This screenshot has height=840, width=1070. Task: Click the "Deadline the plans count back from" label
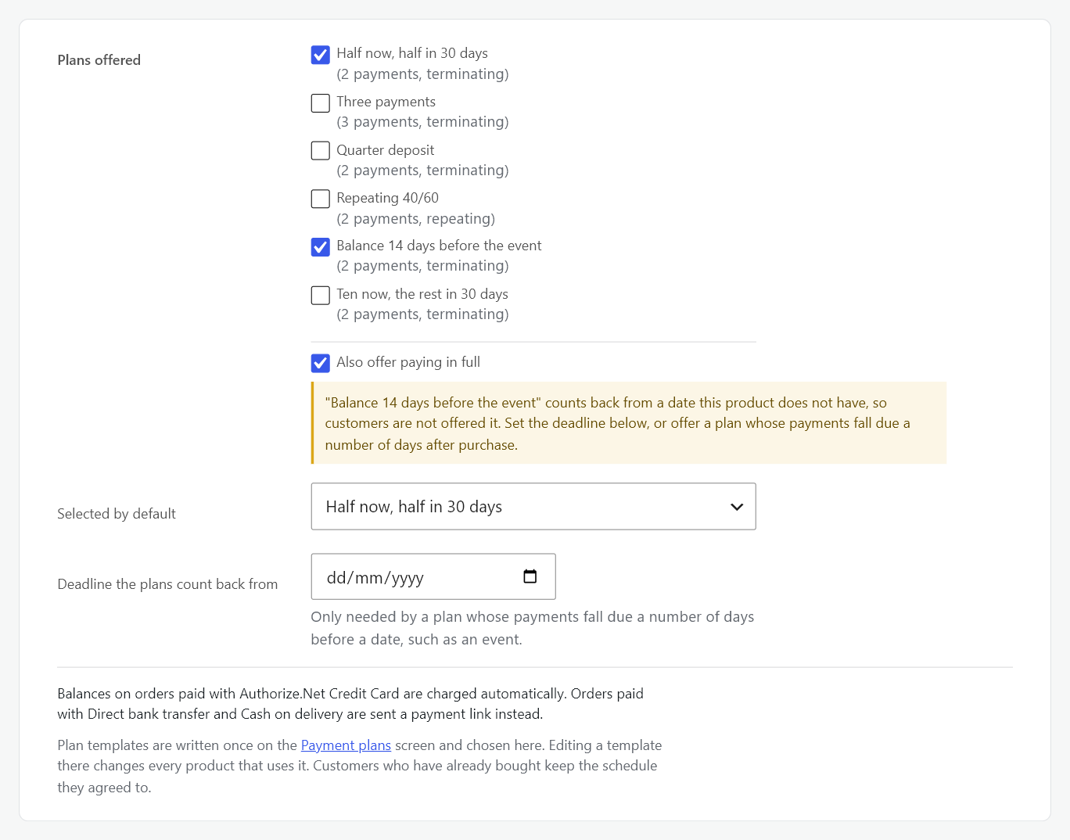pyautogui.click(x=167, y=584)
